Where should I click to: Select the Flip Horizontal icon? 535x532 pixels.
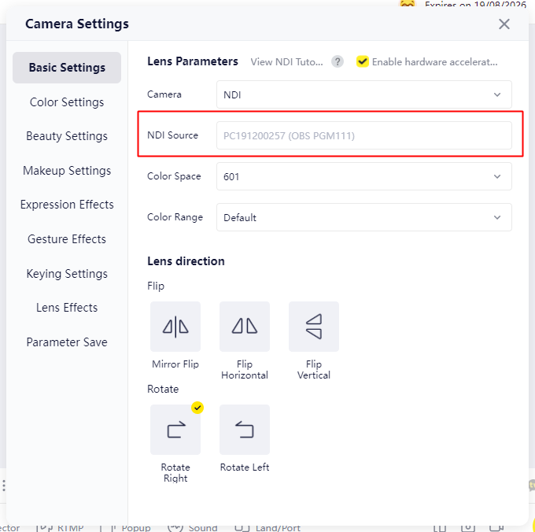245,326
